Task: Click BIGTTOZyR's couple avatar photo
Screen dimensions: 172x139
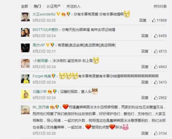Action: pyautogui.click(x=25, y=32)
